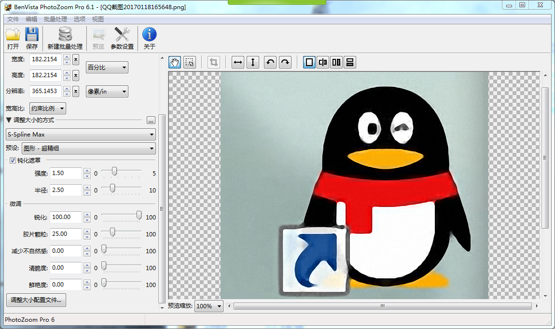
Task: Rotate image clockwise
Action: (285, 63)
